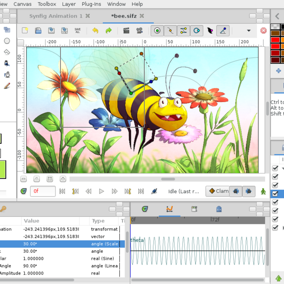Select the Fill bucket tool

tap(7, 75)
